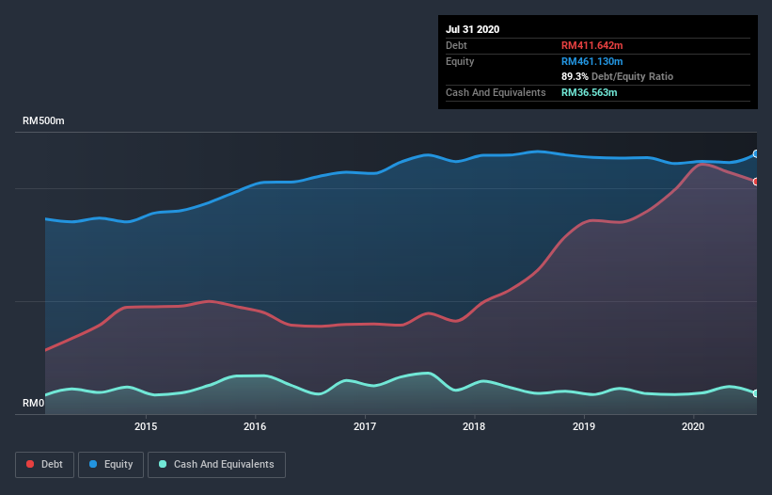This screenshot has width=772, height=495.
Task: Click the blue Equity legend dot
Action: pos(93,464)
